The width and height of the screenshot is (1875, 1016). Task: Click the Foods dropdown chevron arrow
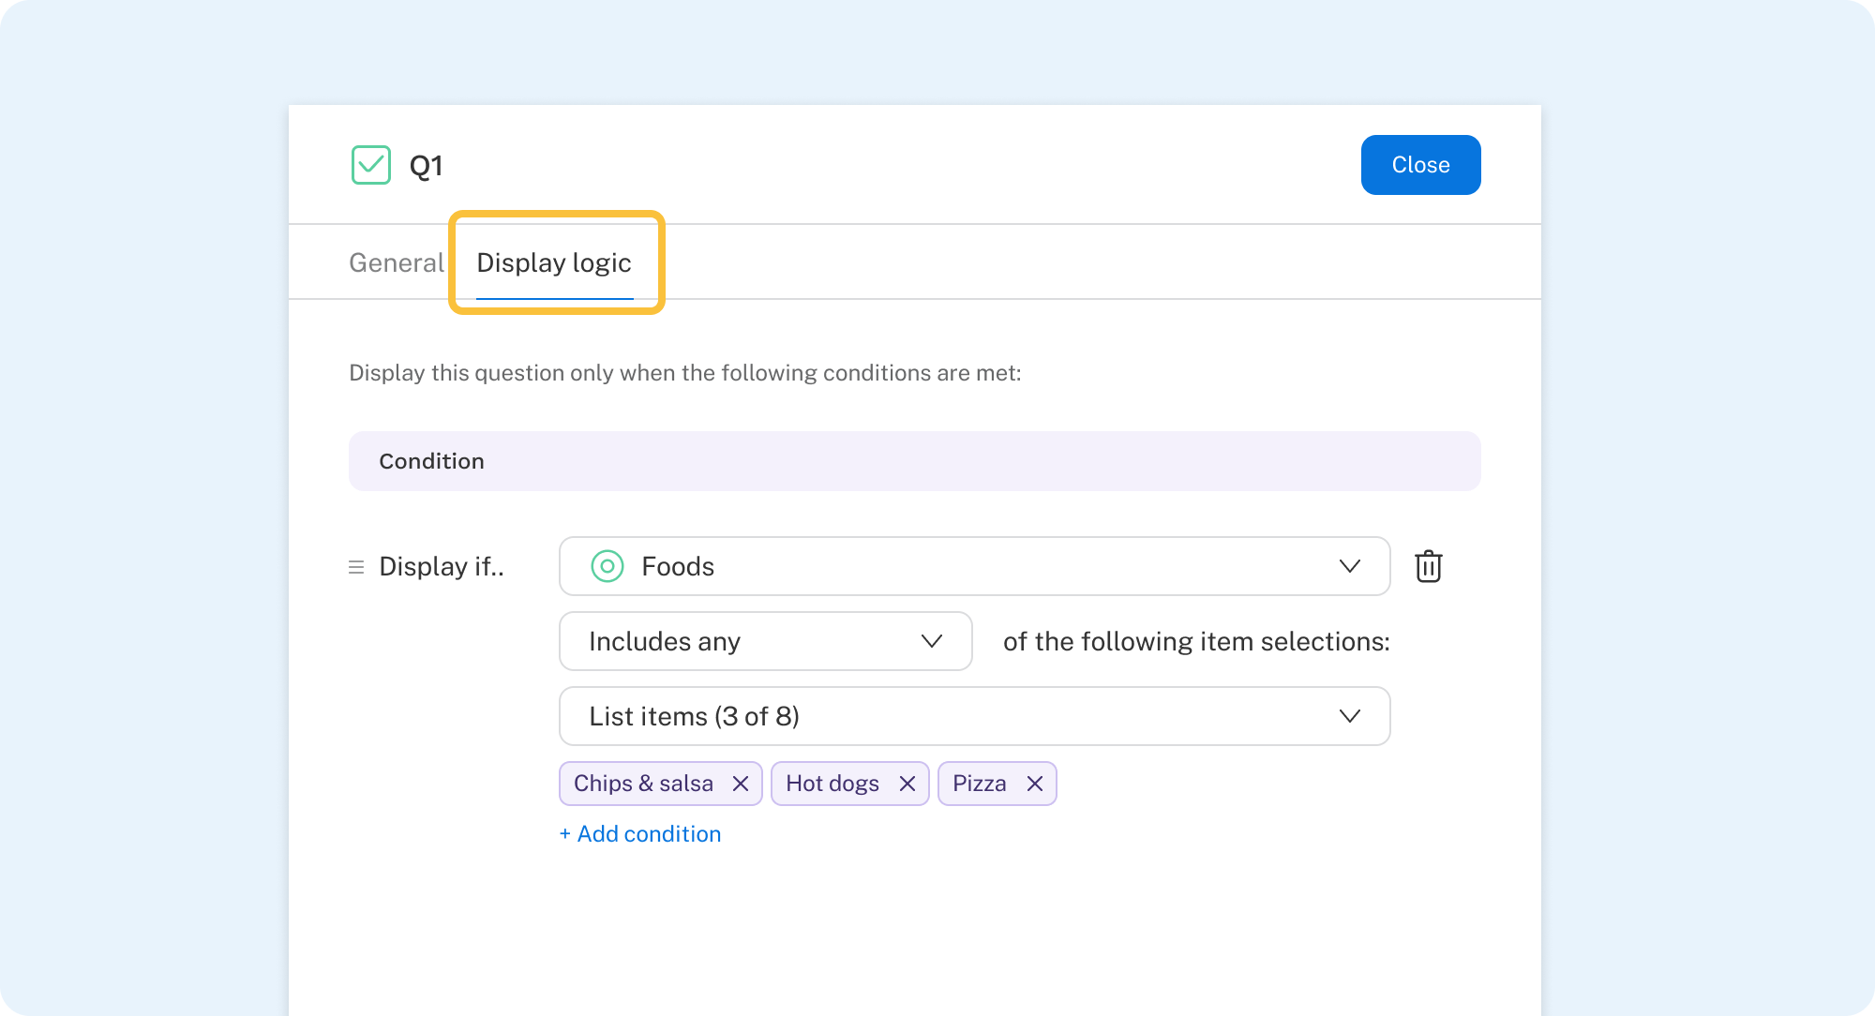pyautogui.click(x=1349, y=566)
